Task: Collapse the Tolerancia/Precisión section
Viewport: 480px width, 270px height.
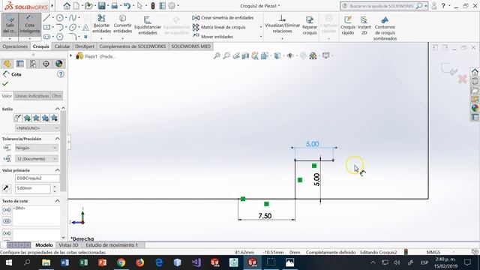Action: 57,139
